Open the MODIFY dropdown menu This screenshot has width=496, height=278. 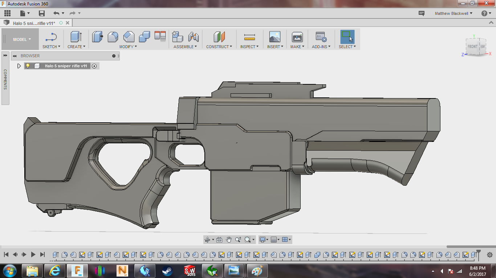click(x=128, y=47)
